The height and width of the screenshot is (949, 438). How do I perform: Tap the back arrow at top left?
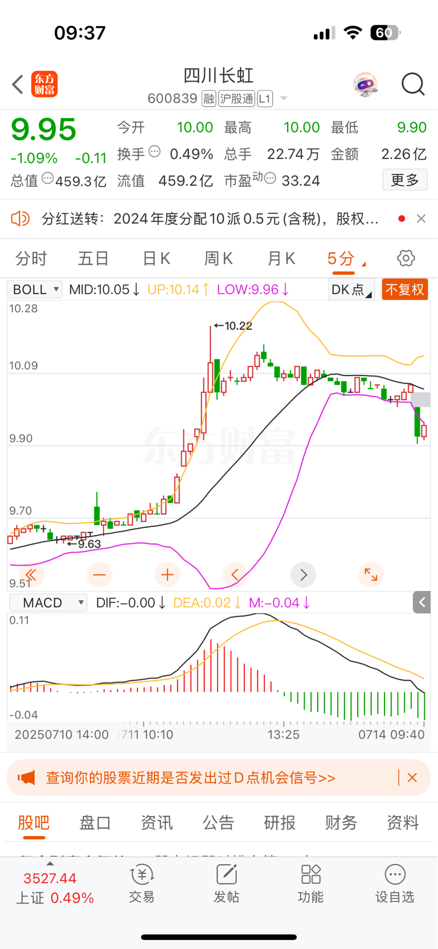pos(18,84)
